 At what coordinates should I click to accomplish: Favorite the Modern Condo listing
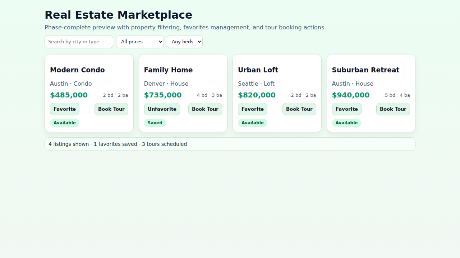tap(64, 109)
